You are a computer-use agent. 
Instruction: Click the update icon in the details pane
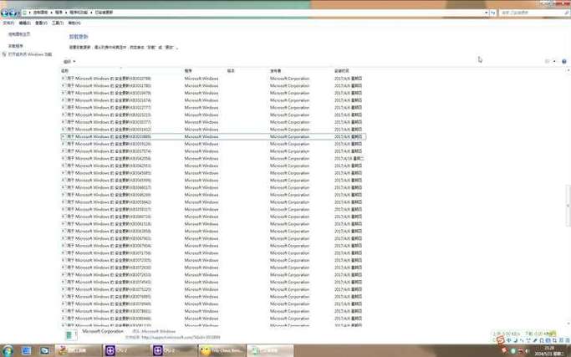71,335
